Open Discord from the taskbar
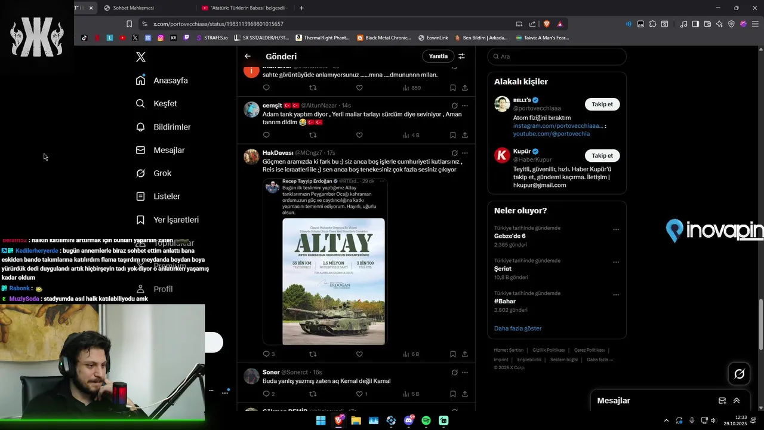This screenshot has width=764, height=430. 408,420
